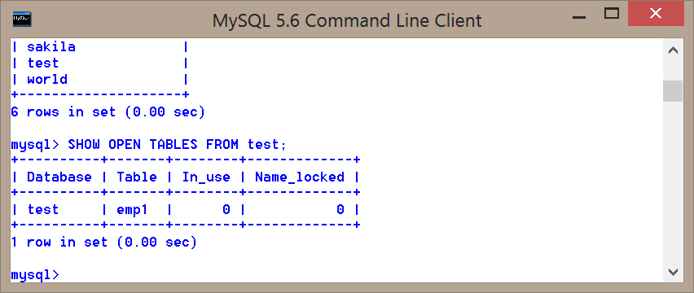694x293 pixels.
Task: Click the '1 row in set' result line
Action: tap(103, 243)
